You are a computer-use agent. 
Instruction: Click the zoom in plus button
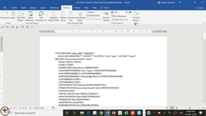[x=199, y=108]
